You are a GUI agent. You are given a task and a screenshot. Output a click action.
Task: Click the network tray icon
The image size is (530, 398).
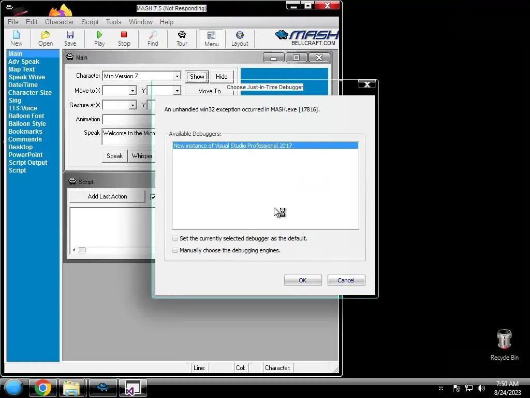[469, 388]
